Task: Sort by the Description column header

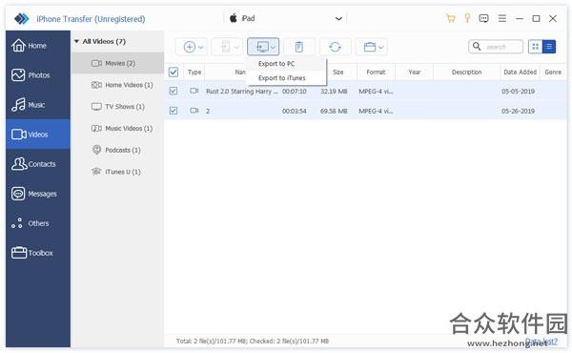Action: (466, 72)
